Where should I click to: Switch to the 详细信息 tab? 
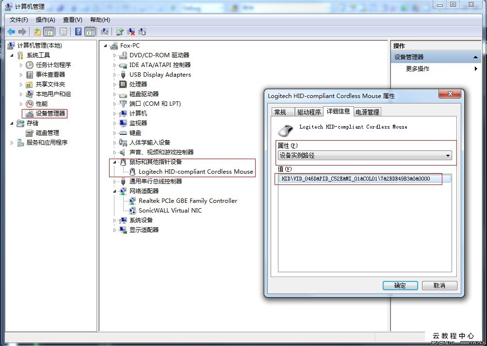pyautogui.click(x=338, y=111)
